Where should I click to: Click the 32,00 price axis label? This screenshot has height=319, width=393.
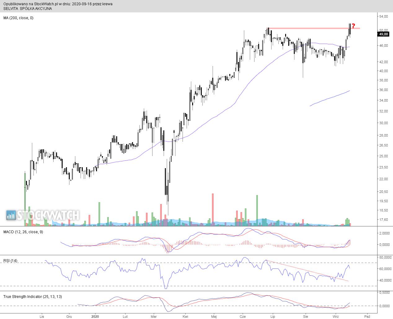[384, 111]
